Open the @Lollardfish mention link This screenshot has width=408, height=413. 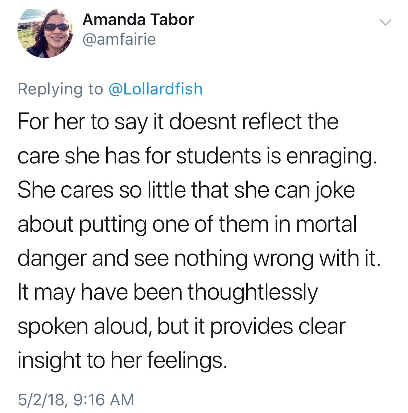coord(156,89)
